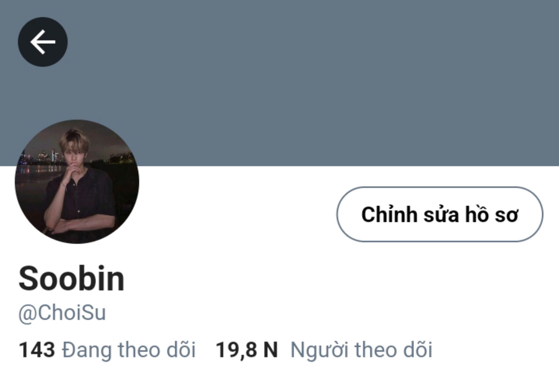Viewport: 559px width, 389px height.
Task: Click the Chỉnh sửa hồ sơ button
Action: click(x=440, y=214)
